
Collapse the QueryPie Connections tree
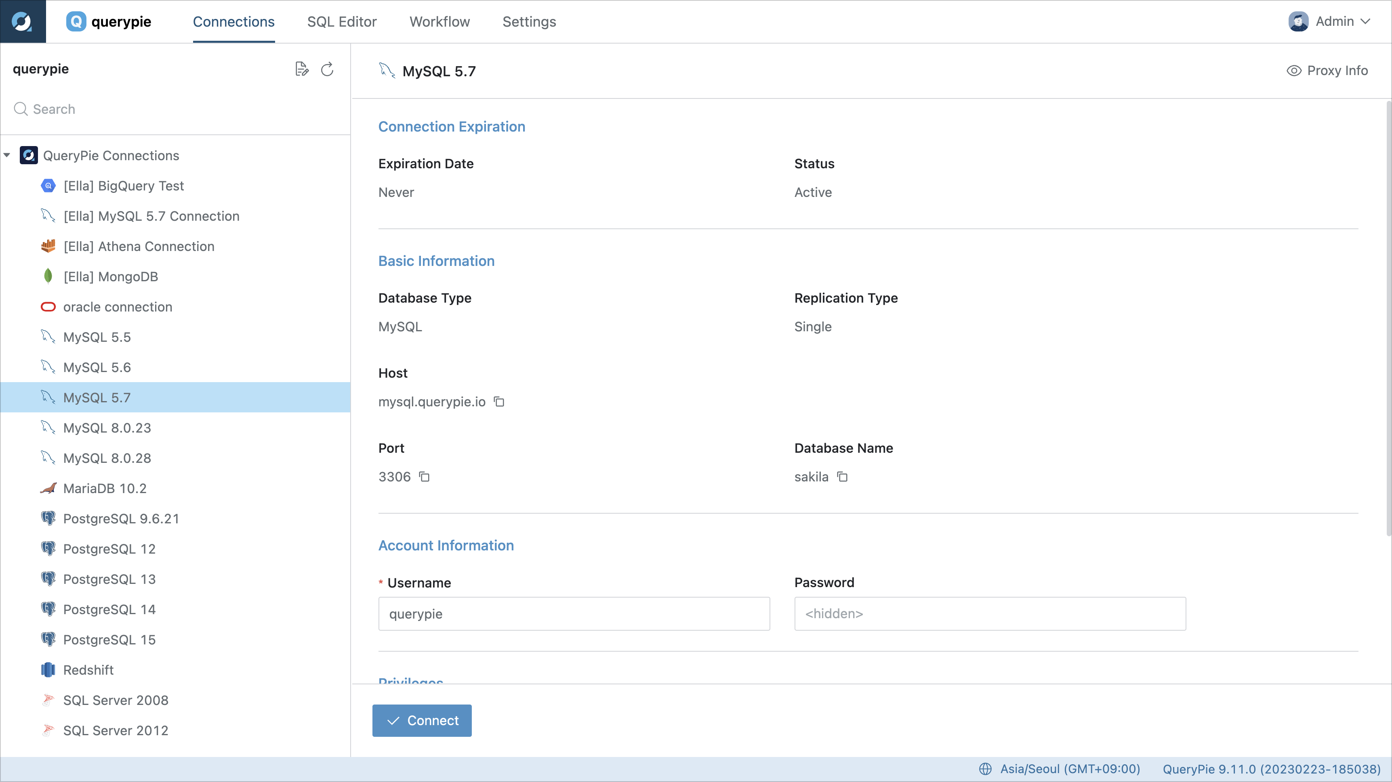tap(7, 155)
